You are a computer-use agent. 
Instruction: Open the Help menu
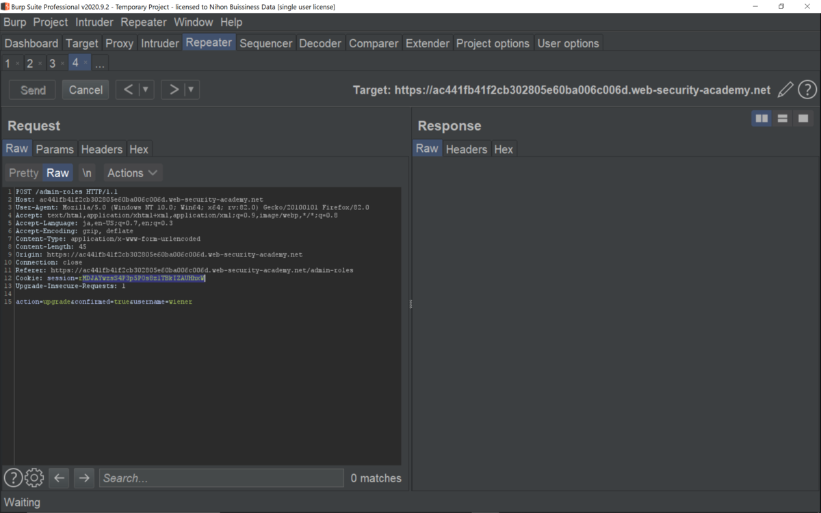(x=231, y=22)
